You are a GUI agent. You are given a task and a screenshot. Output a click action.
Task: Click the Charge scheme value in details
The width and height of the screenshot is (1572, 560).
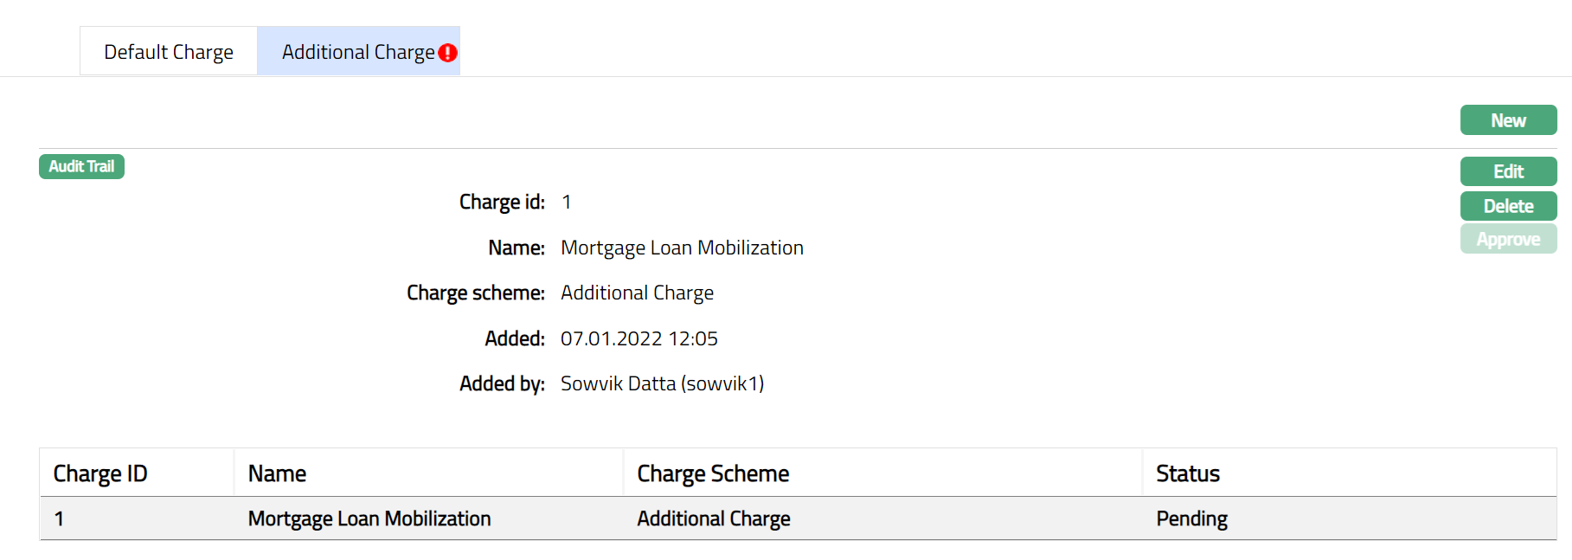click(637, 293)
